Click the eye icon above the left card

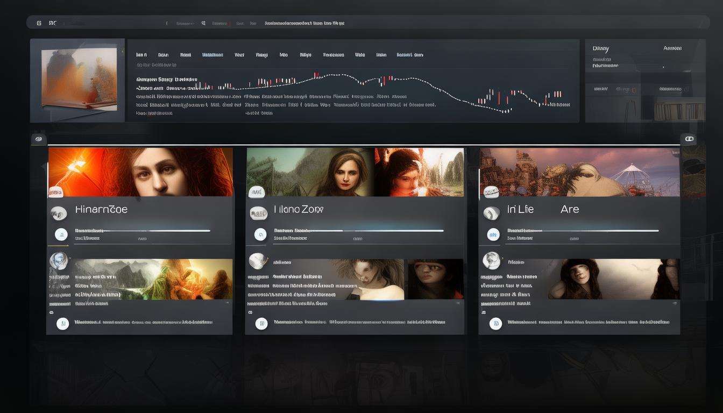38,139
